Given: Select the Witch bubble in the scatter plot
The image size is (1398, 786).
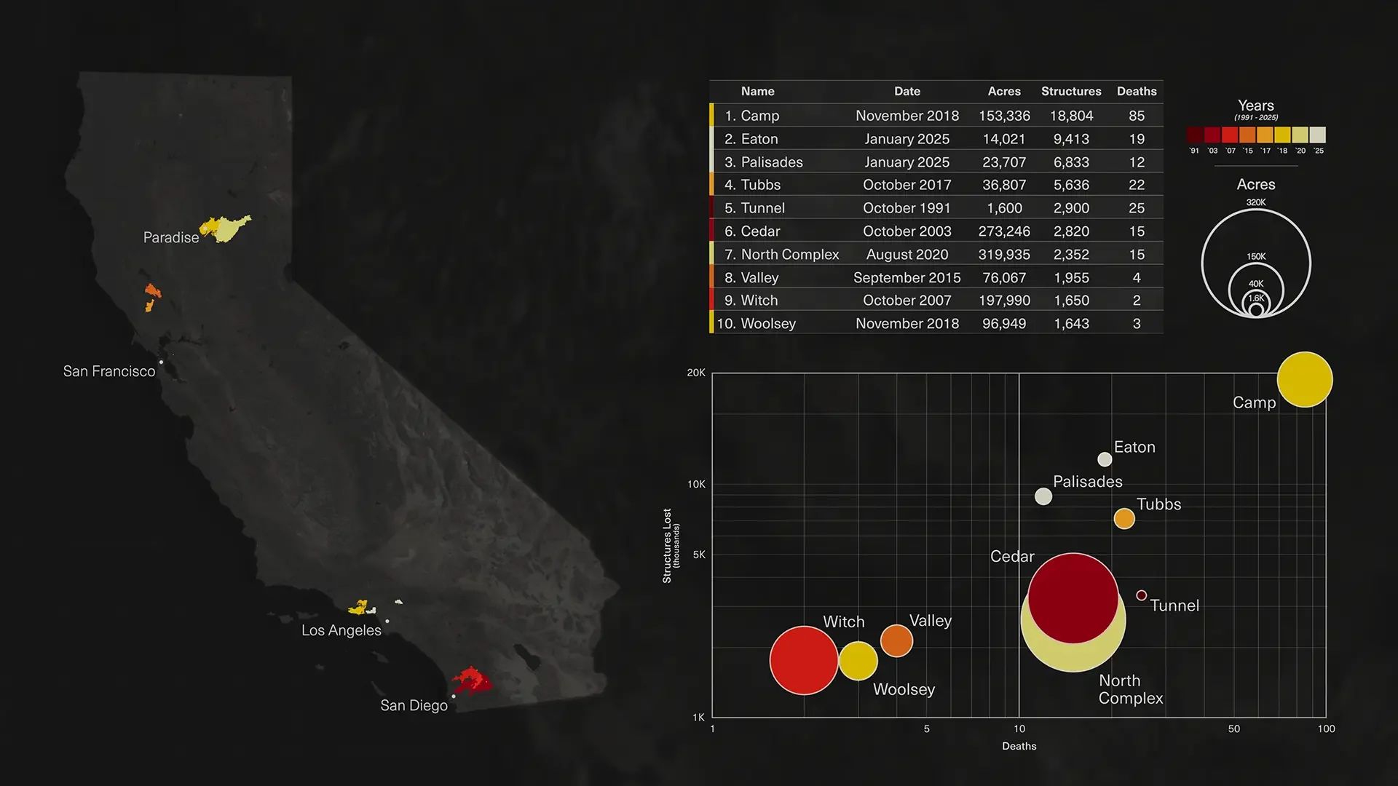Looking at the screenshot, I should [x=804, y=660].
